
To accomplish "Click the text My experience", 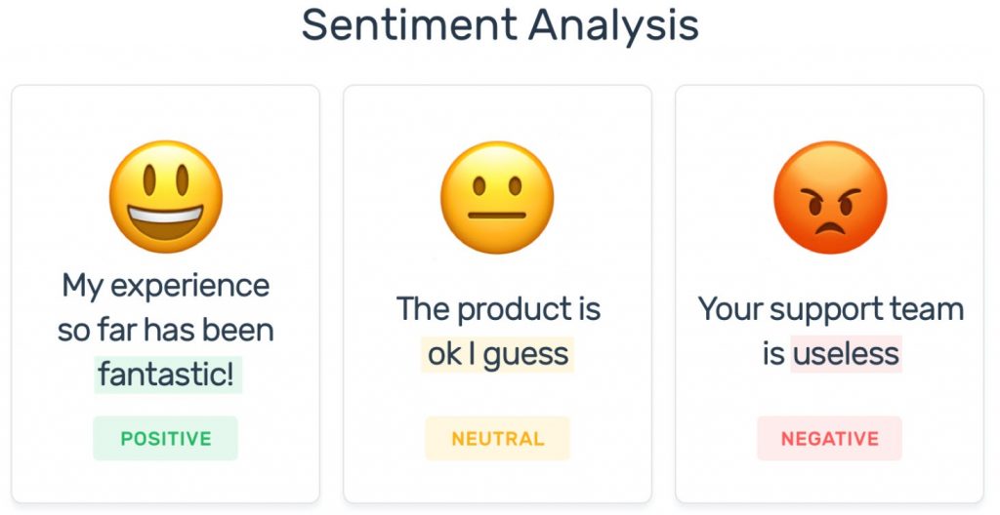I will pyautogui.click(x=166, y=286).
